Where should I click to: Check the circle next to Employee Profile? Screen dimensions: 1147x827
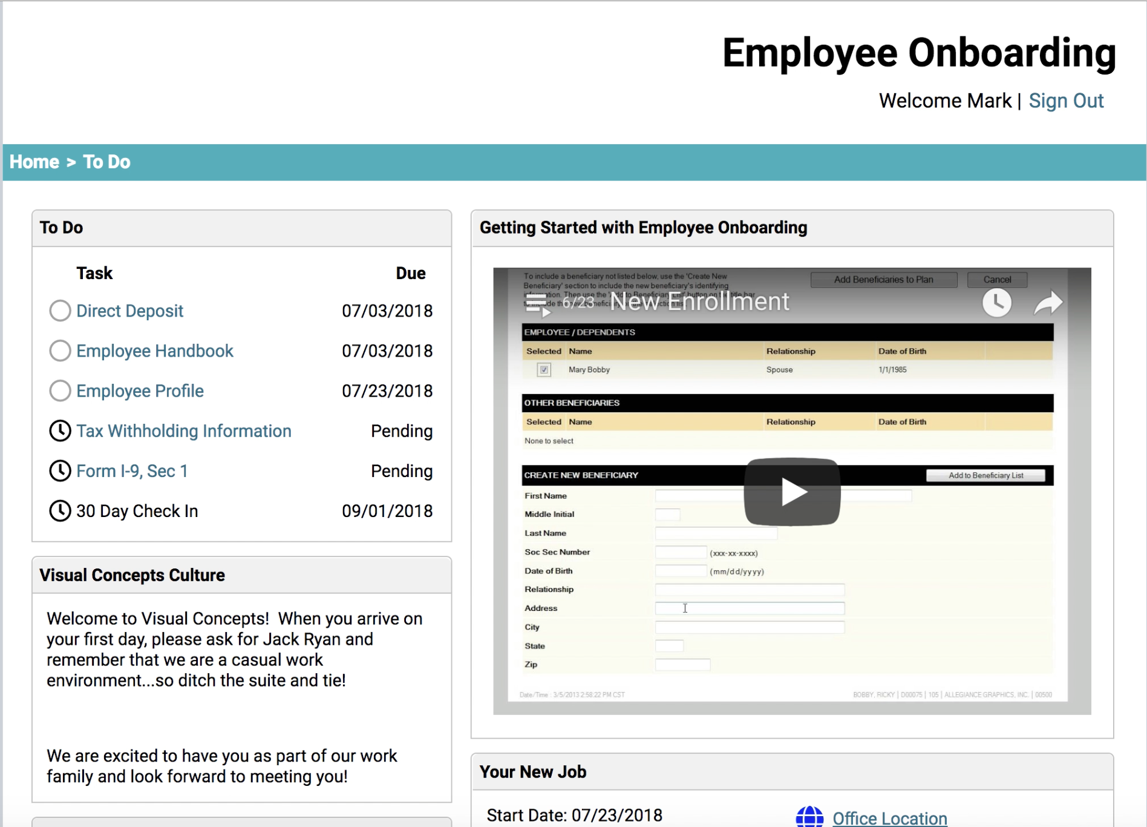(60, 390)
